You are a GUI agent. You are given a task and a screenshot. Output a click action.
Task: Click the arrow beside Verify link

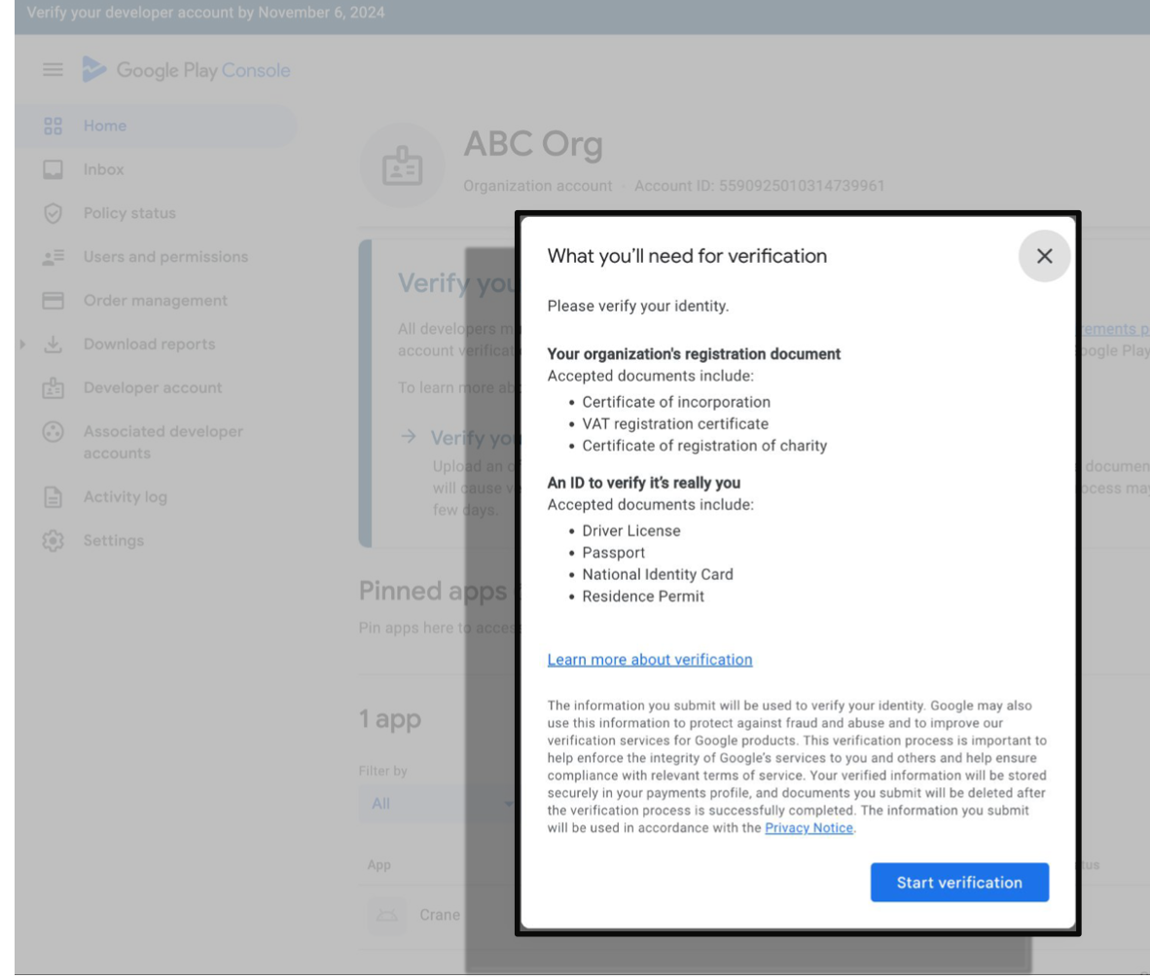click(x=409, y=437)
